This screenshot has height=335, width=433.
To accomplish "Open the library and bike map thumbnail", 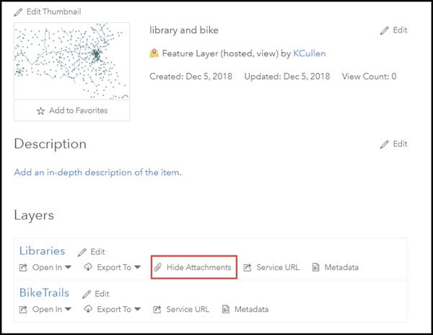I will coord(71,62).
